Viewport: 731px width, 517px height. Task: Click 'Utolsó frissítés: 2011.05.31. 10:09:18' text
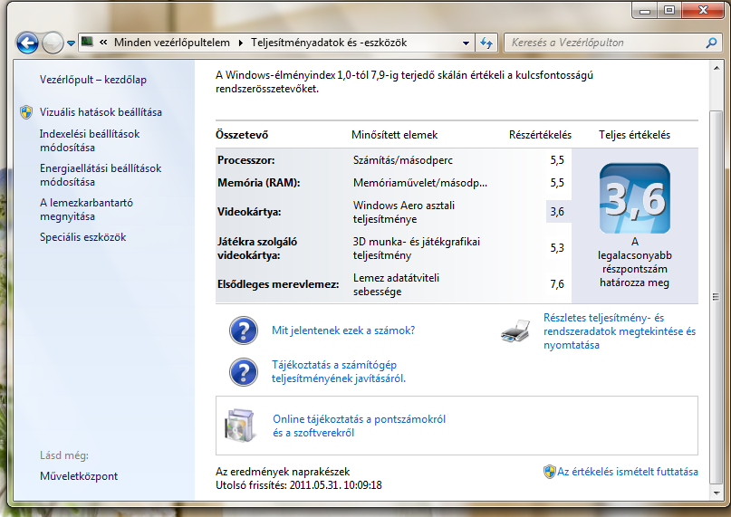pyautogui.click(x=299, y=485)
